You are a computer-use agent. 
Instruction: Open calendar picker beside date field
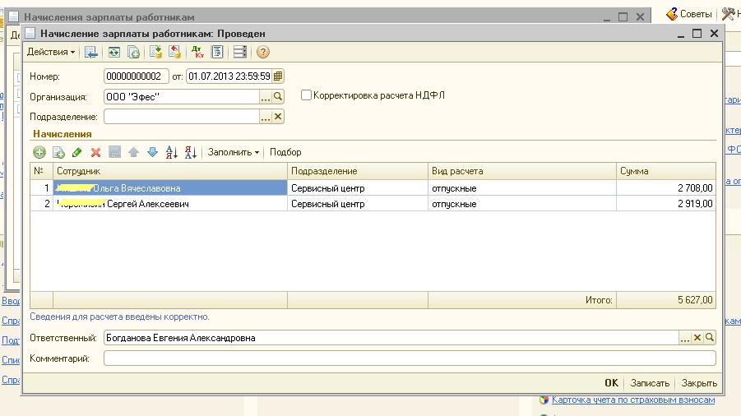tap(278, 76)
